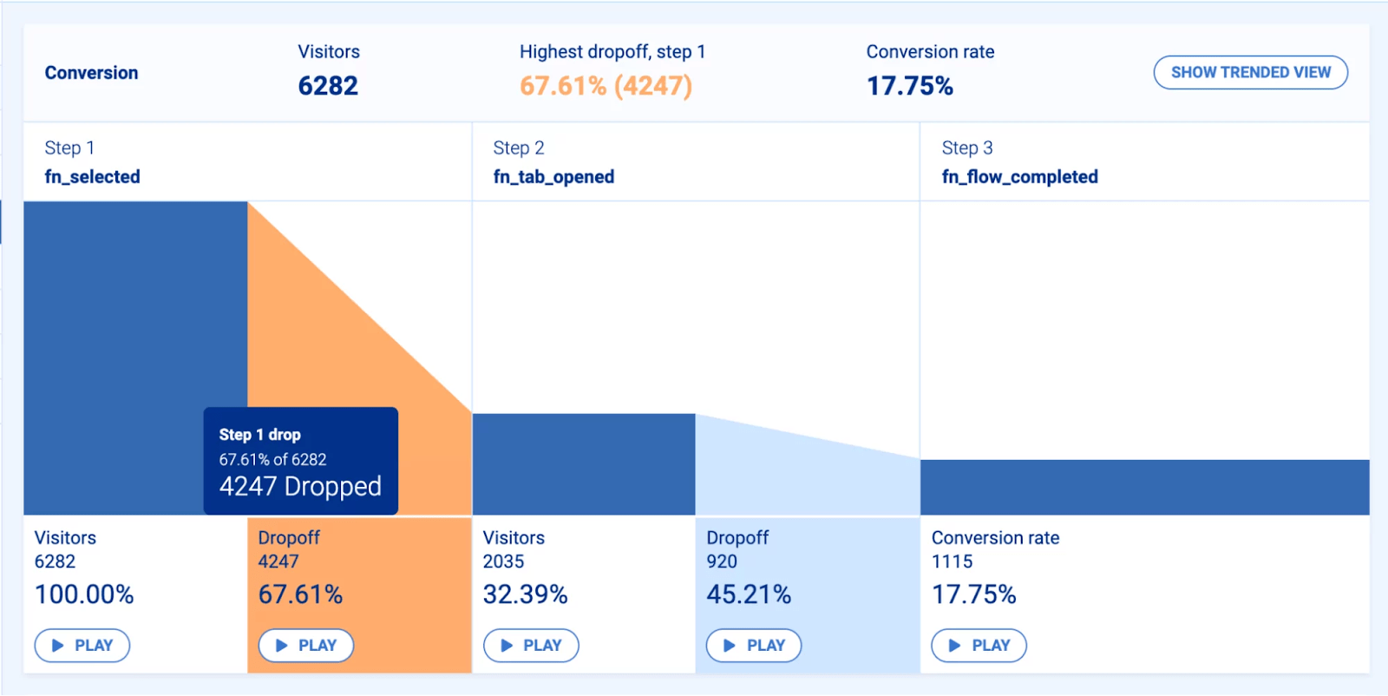Select the play icon under Dropoff 67.61%

pyautogui.click(x=279, y=645)
